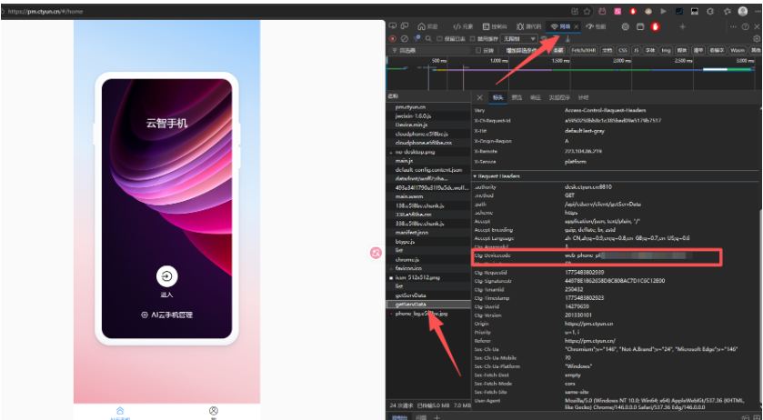763x420 pixels.
Task: Close the 网络 Network tab
Action: click(x=577, y=26)
